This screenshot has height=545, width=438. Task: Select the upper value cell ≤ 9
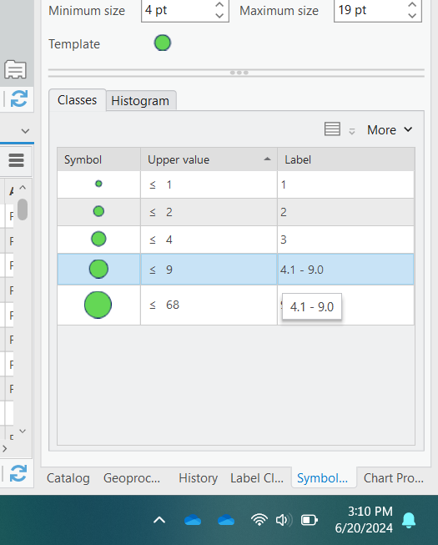tap(209, 270)
